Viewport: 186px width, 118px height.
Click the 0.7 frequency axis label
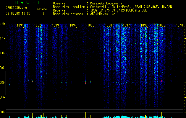point(2,97)
